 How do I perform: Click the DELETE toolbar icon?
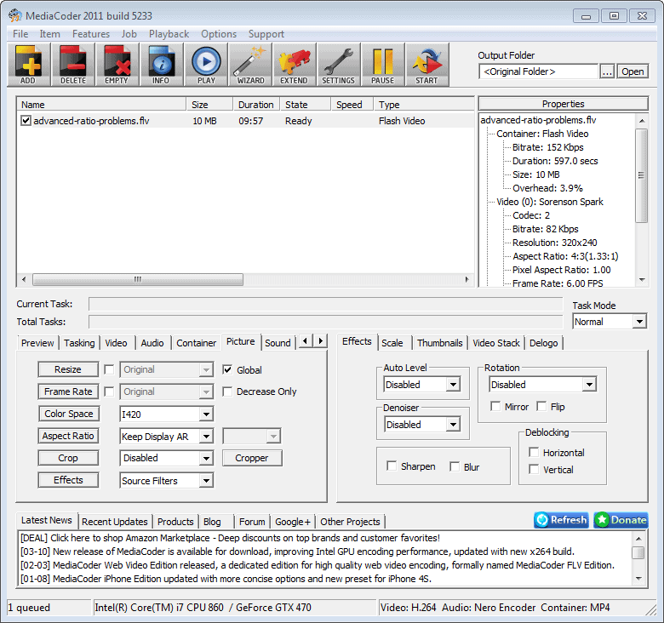72,65
